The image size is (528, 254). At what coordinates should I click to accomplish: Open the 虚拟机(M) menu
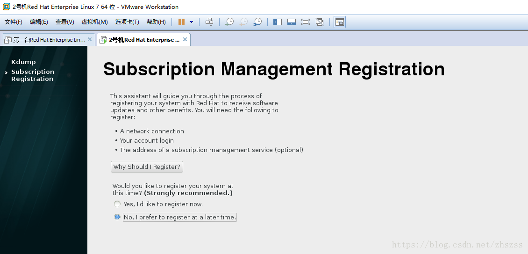(95, 22)
